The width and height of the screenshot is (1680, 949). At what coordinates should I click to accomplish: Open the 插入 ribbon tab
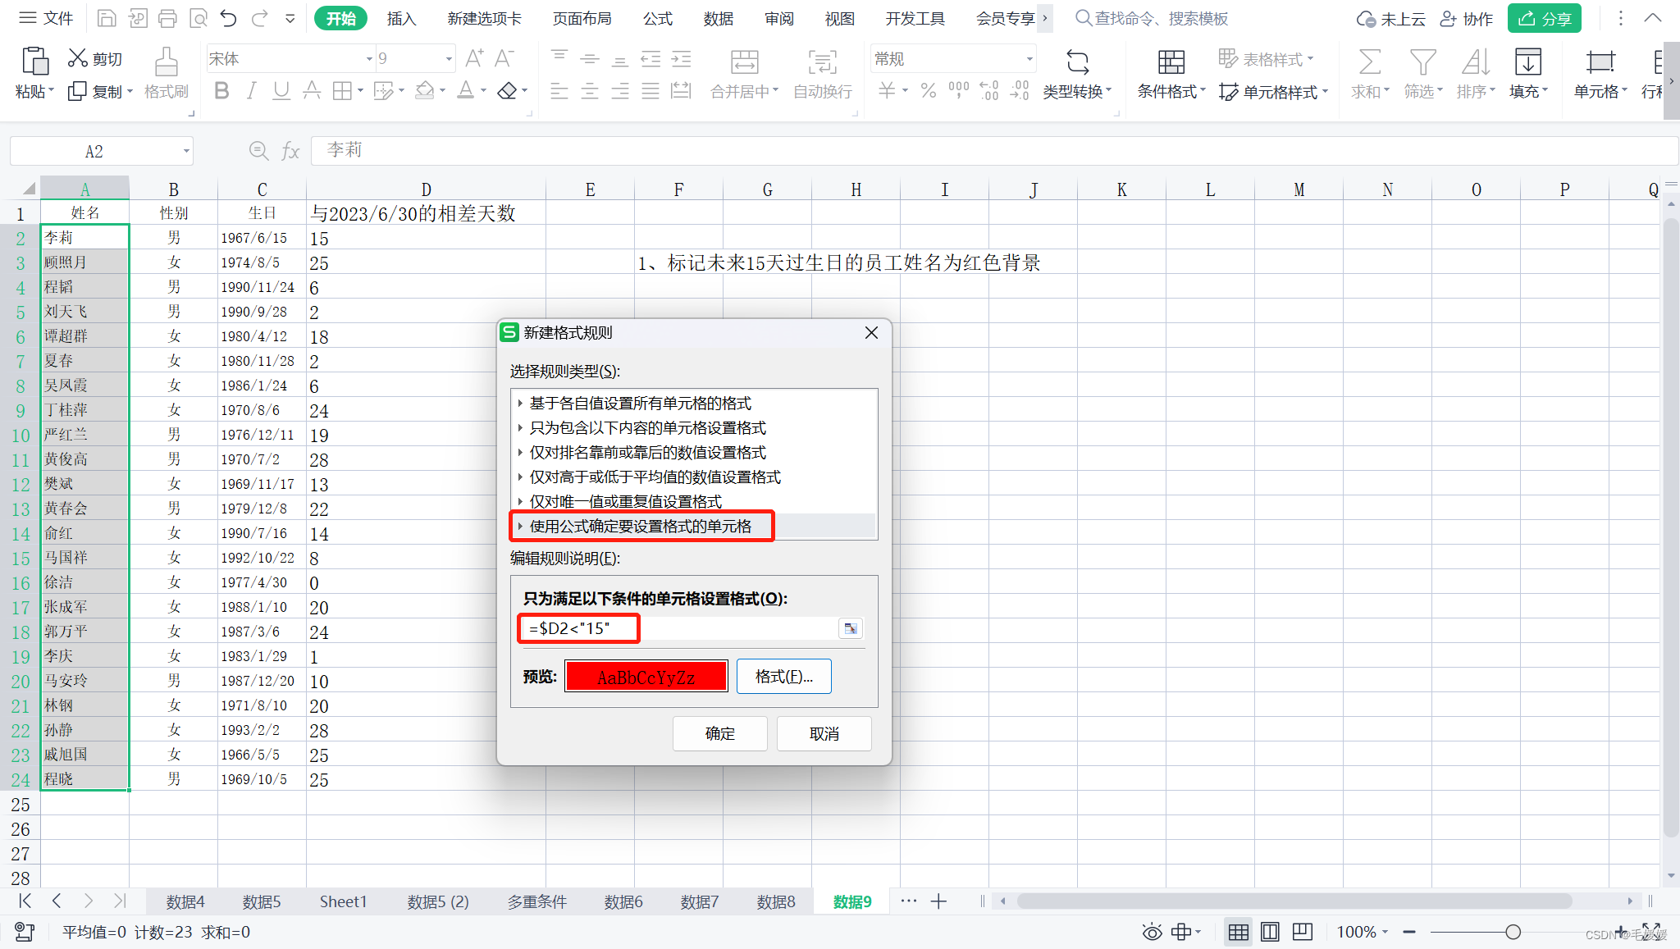tap(401, 19)
